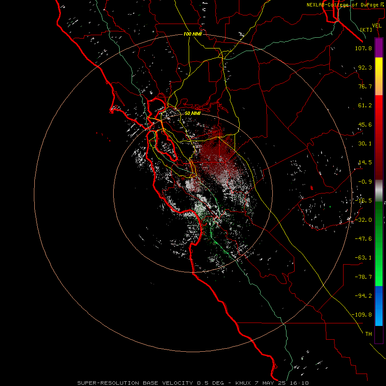Select the 14.5 legend value

click(x=365, y=163)
